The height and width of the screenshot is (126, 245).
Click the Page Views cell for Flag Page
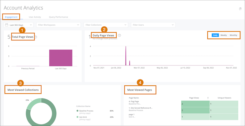pyautogui.click(x=195, y=104)
